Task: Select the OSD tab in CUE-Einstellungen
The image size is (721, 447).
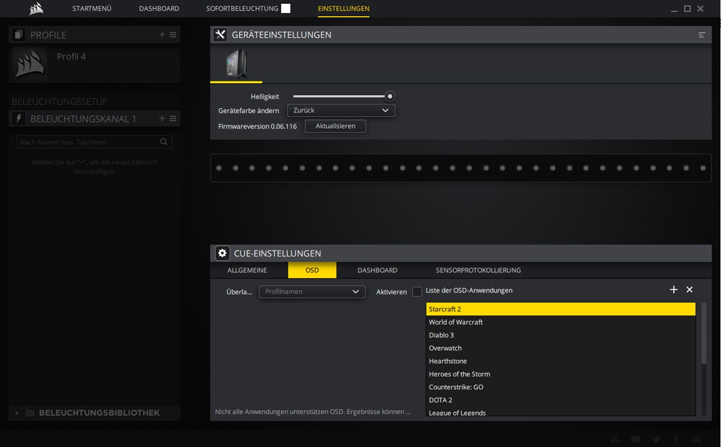Action: pos(312,270)
